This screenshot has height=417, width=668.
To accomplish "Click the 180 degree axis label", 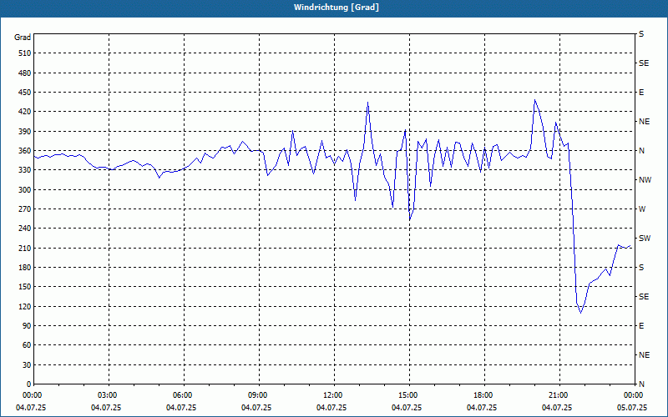I will click(x=24, y=268).
